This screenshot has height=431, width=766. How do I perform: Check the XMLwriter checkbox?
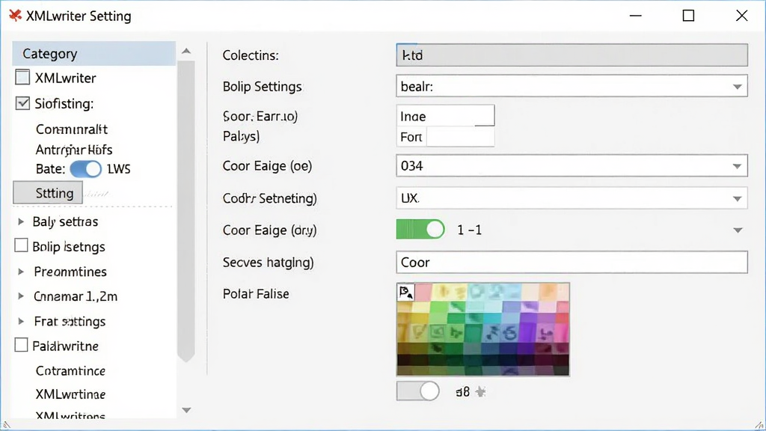pyautogui.click(x=22, y=77)
